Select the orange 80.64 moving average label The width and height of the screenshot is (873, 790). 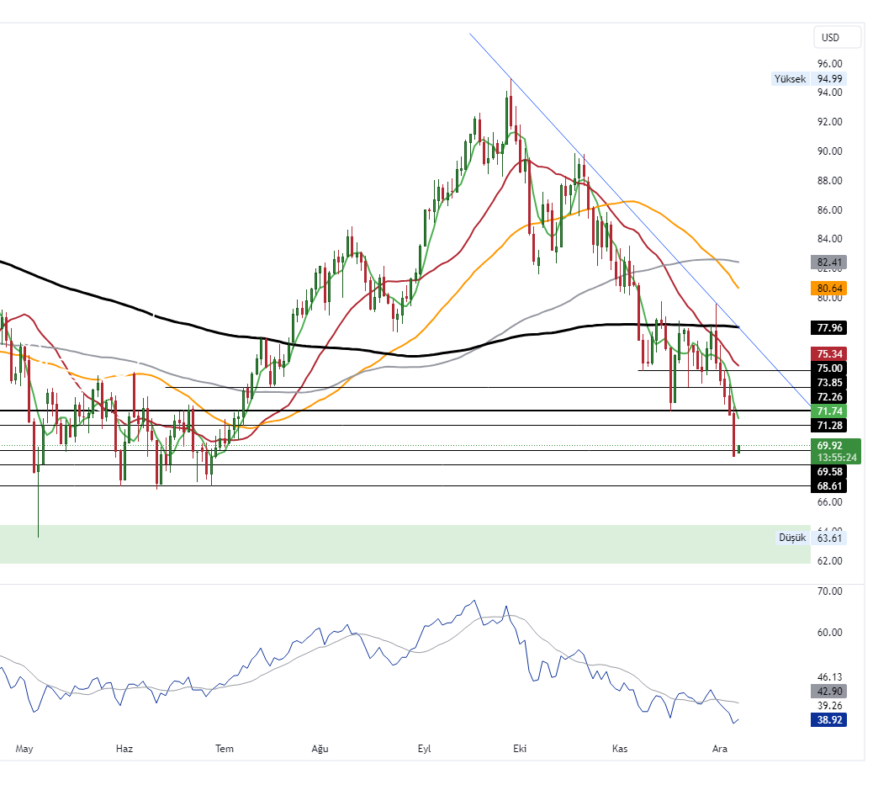(828, 289)
